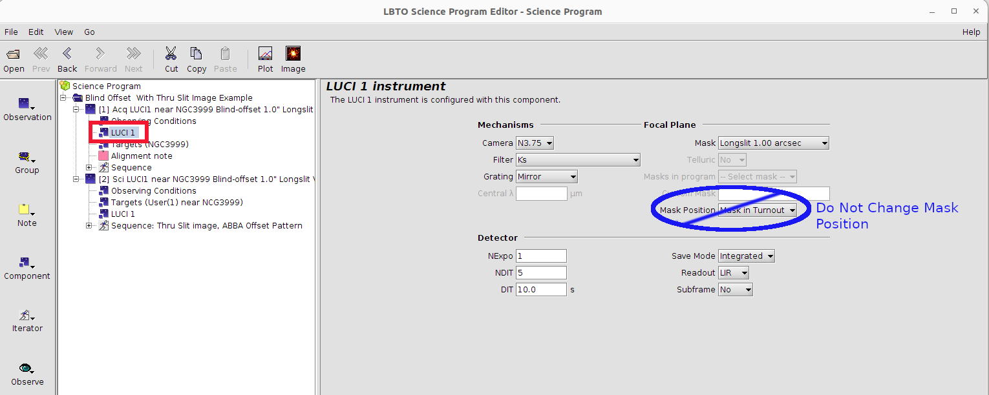Viewport: 989px width, 395px height.
Task: Open the Plot tool
Action: point(265,54)
